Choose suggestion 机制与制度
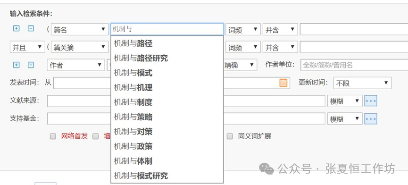This screenshot has height=185, width=408. pos(167,102)
